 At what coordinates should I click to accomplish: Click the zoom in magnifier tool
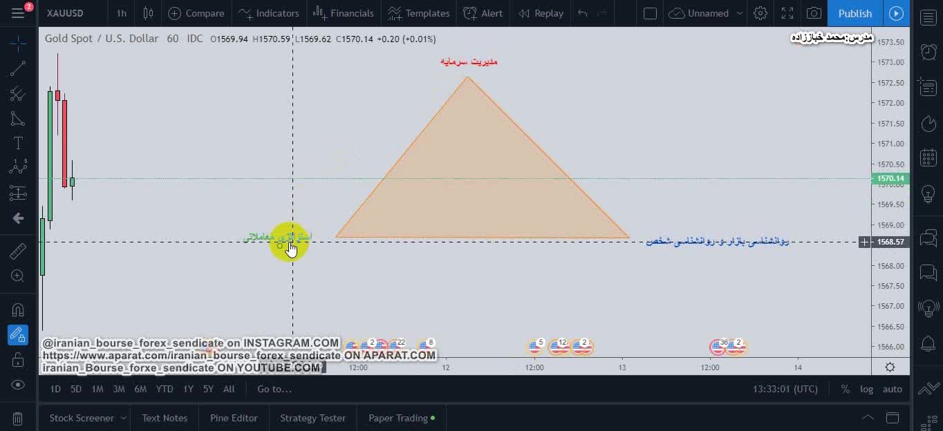[x=18, y=276]
